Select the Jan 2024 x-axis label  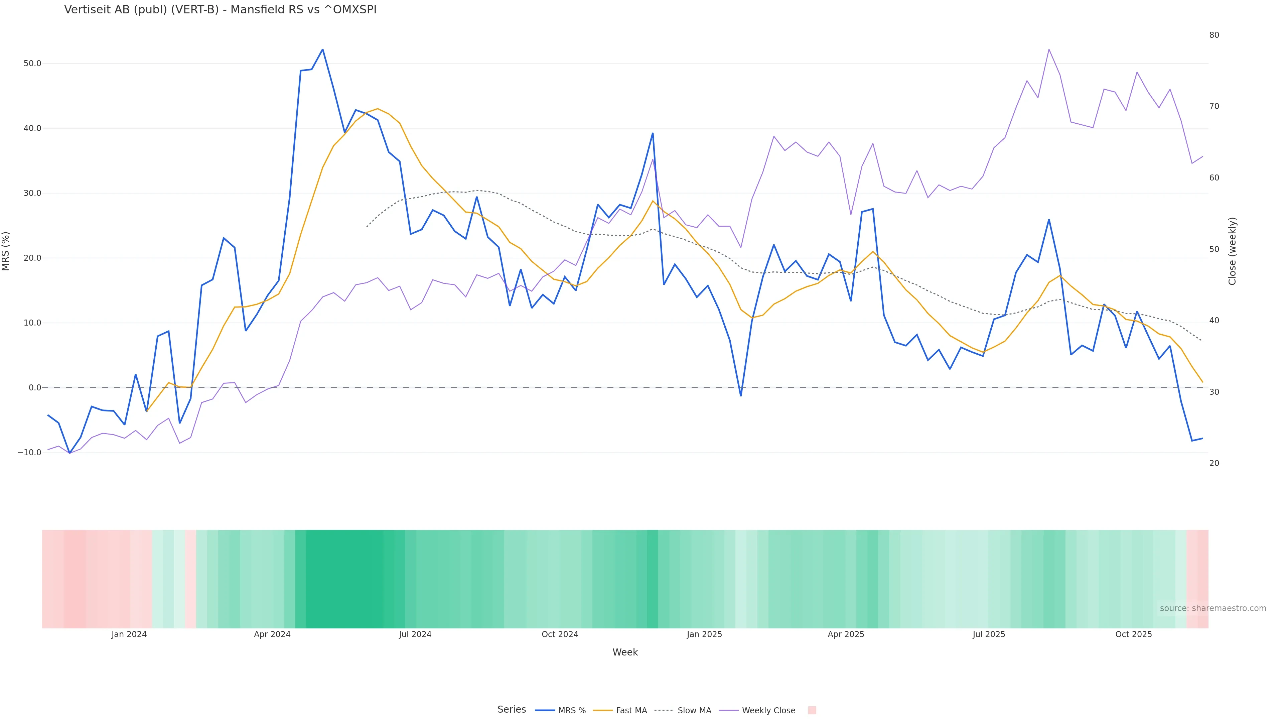[129, 634]
